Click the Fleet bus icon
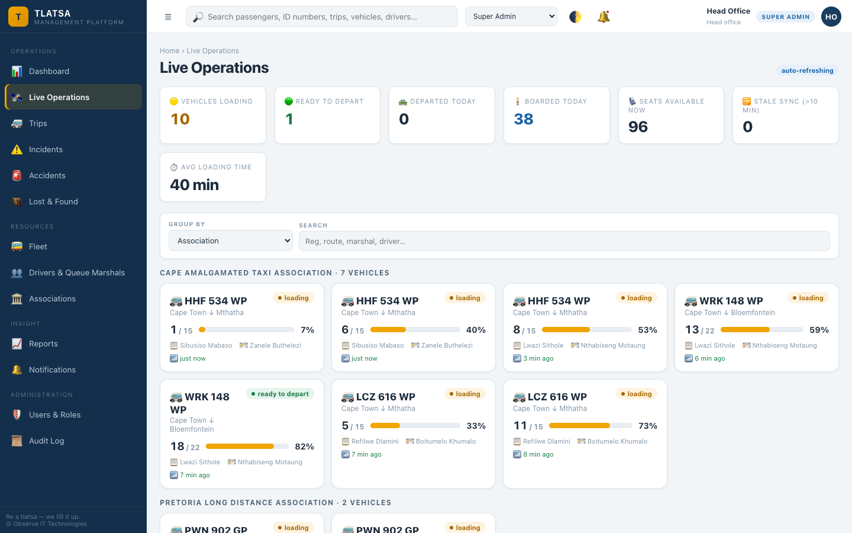The height and width of the screenshot is (533, 852). tap(17, 246)
